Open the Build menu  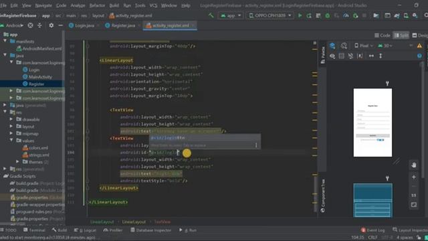114,5
